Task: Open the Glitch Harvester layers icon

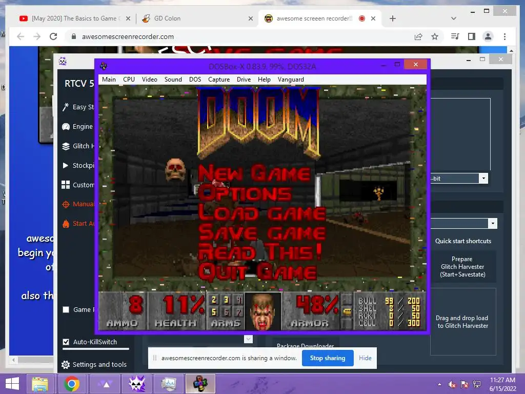Action: click(x=66, y=146)
